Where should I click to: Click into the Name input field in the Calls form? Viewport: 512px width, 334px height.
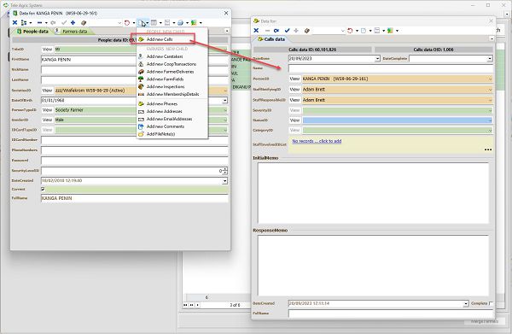point(391,68)
